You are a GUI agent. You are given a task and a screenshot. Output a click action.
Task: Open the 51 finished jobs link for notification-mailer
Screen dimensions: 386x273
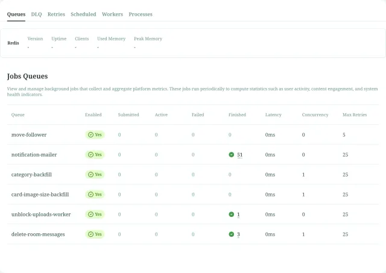pyautogui.click(x=240, y=155)
